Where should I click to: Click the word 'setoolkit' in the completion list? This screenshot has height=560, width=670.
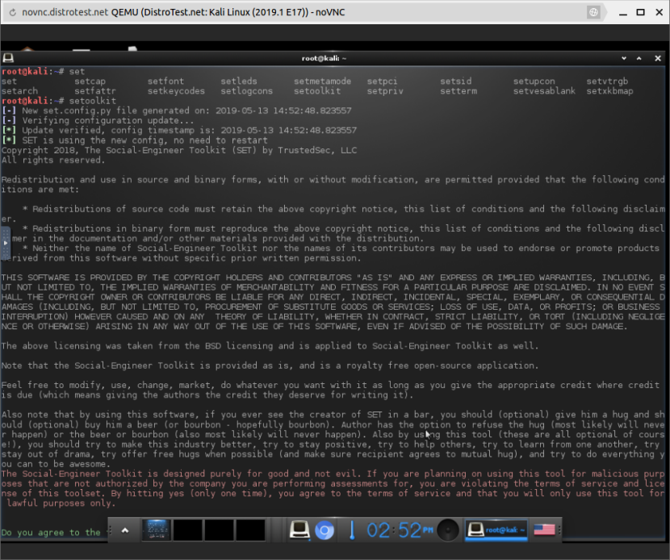pos(317,91)
